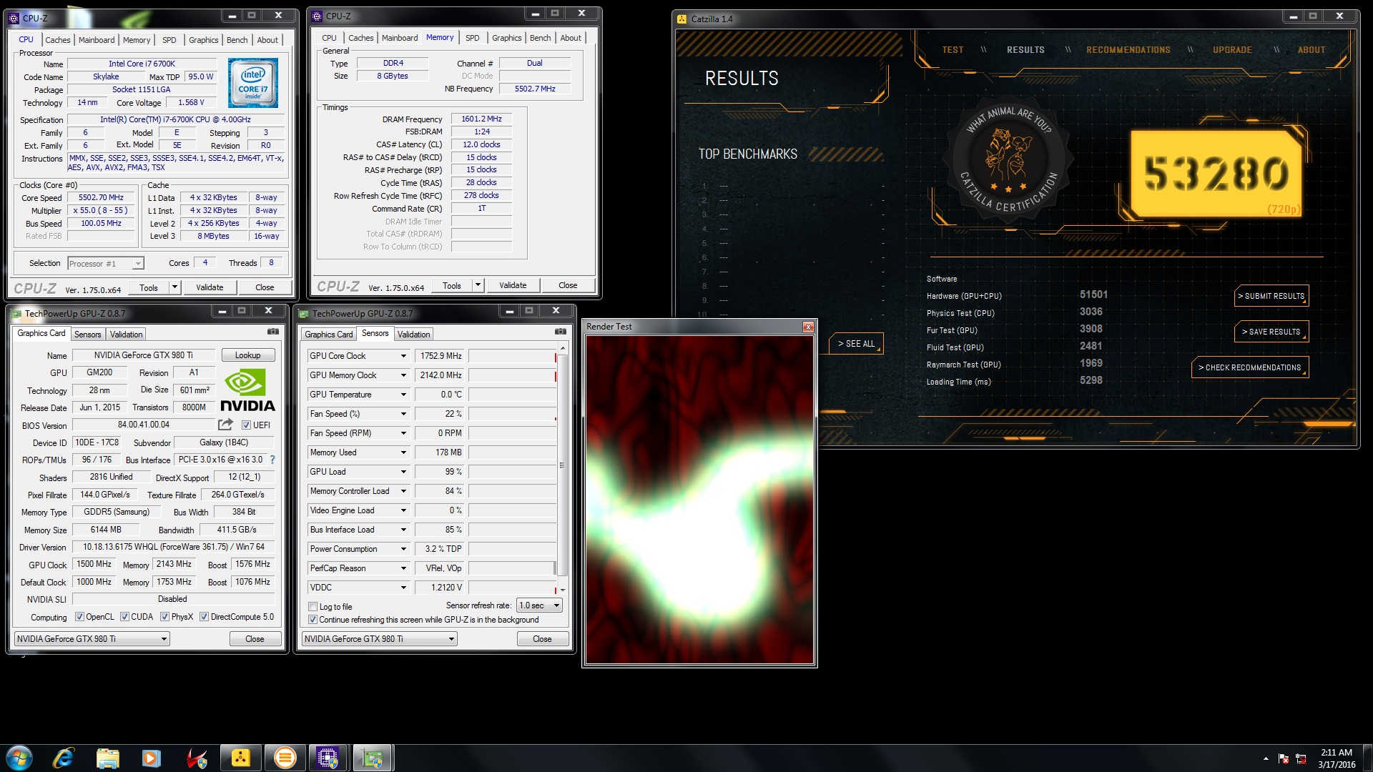Show hidden tray icons arrow

[1266, 758]
